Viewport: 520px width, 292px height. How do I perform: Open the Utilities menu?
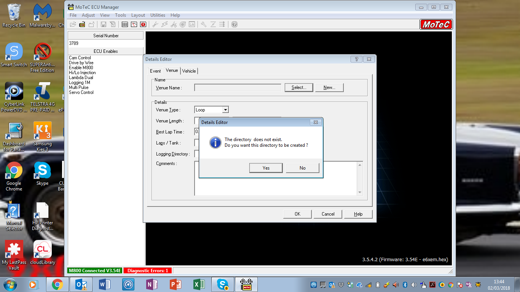pos(158,15)
